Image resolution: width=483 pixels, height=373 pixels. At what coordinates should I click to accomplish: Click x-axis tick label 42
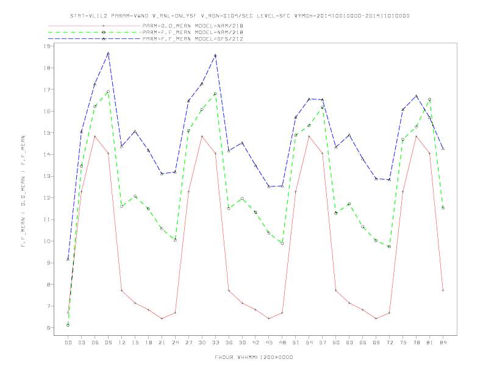tap(256, 343)
